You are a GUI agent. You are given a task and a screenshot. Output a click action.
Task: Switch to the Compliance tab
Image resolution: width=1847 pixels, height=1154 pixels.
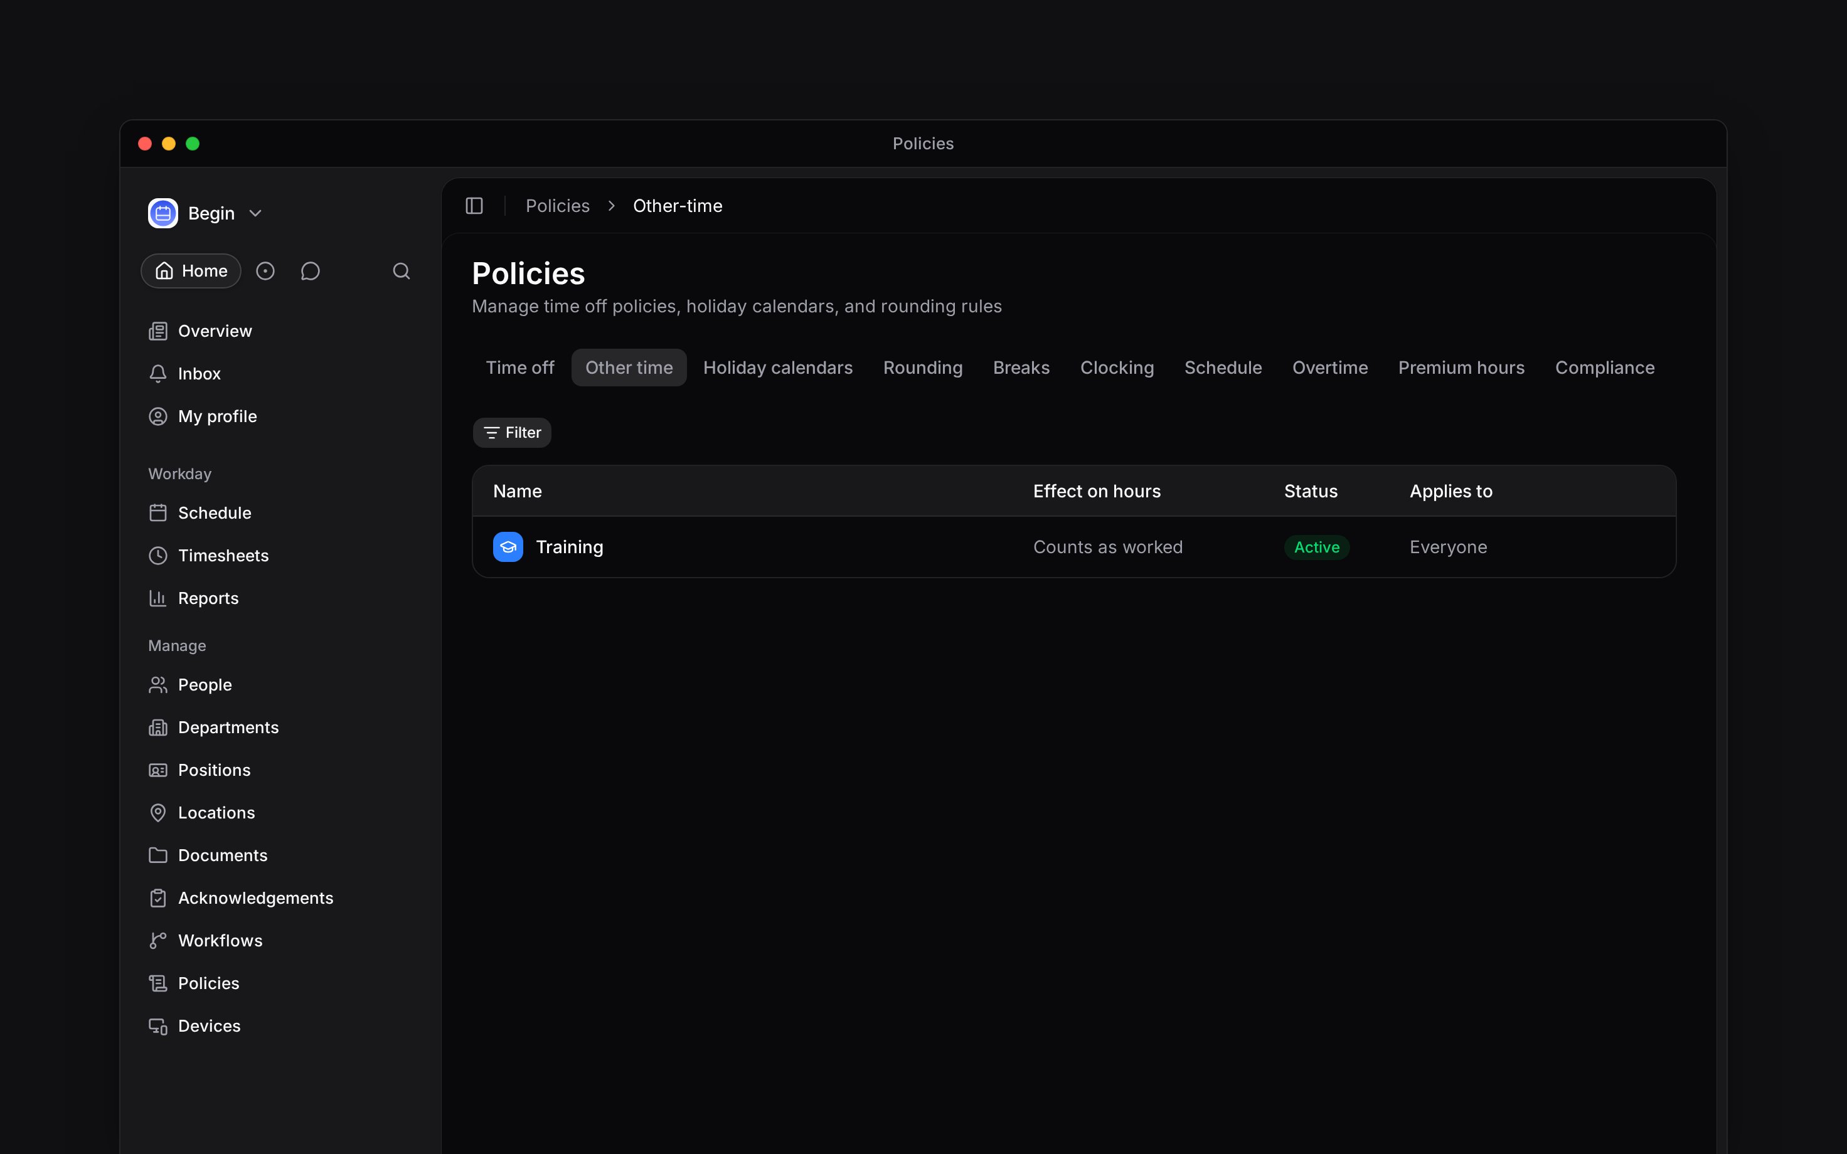point(1604,368)
